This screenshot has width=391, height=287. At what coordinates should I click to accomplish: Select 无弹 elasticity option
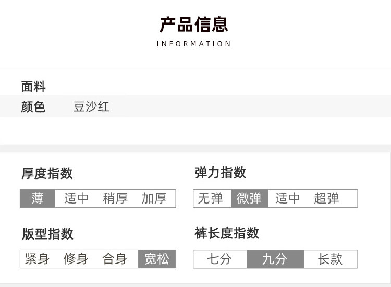click(x=210, y=198)
